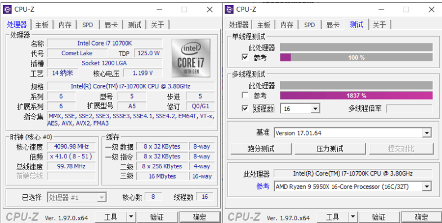Click the 多线程倍率 value field
The width and height of the screenshot is (442, 223).
[409, 109]
